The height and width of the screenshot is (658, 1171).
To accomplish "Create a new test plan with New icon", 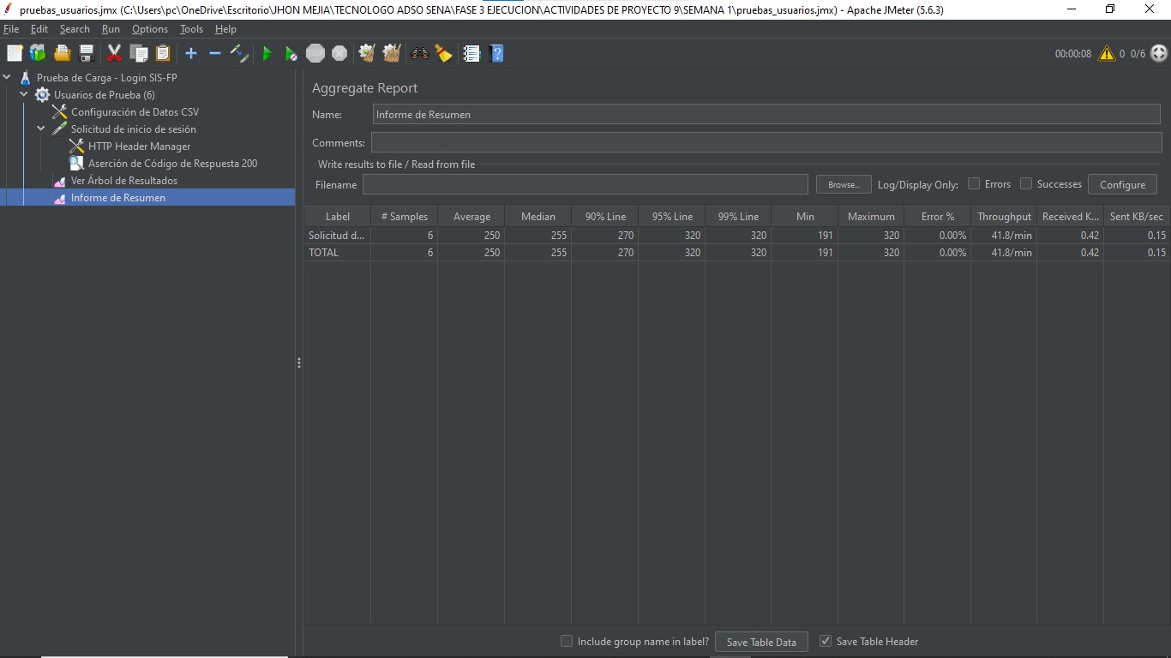I will click(x=15, y=53).
